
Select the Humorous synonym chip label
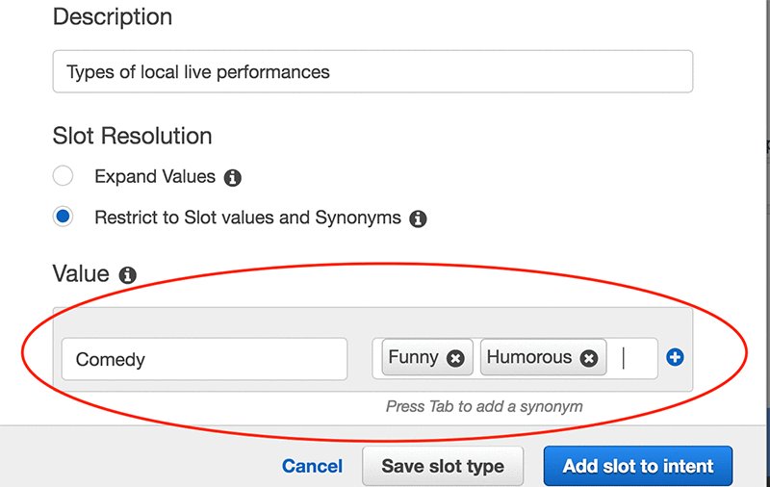point(528,357)
